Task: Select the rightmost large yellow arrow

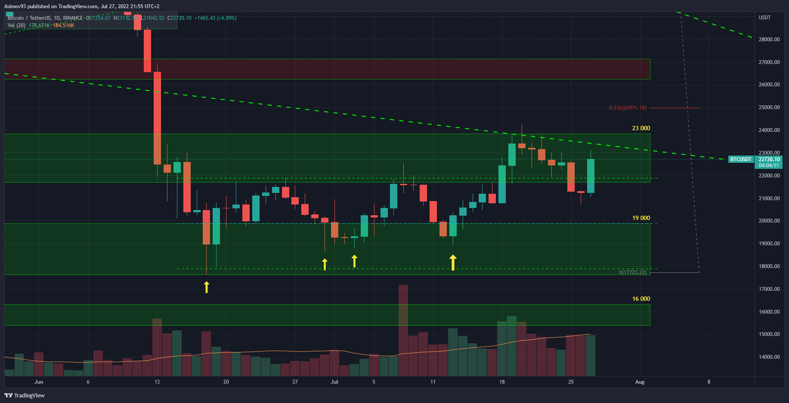Action: 453,263
